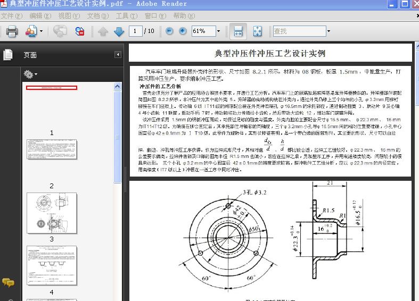Image resolution: width=419 pixels, height=301 pixels.
Task: Click the Pages panel document icon
Action: (8, 55)
